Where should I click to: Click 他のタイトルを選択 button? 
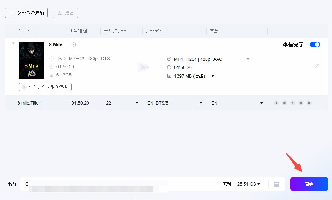point(45,87)
